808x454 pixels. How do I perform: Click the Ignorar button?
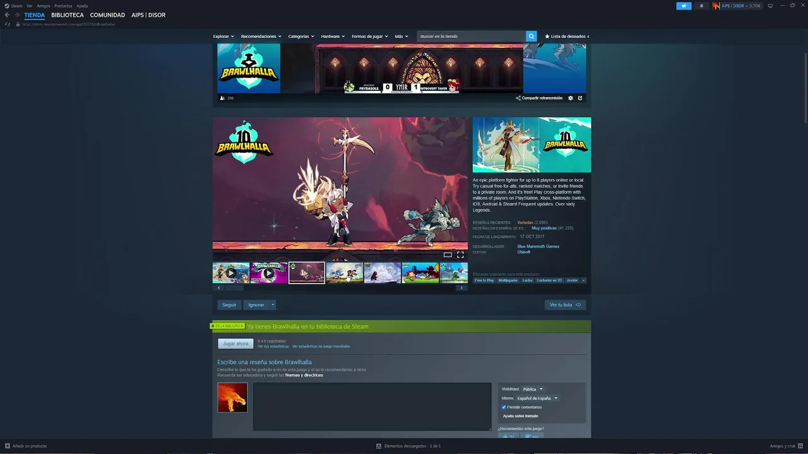pos(256,305)
